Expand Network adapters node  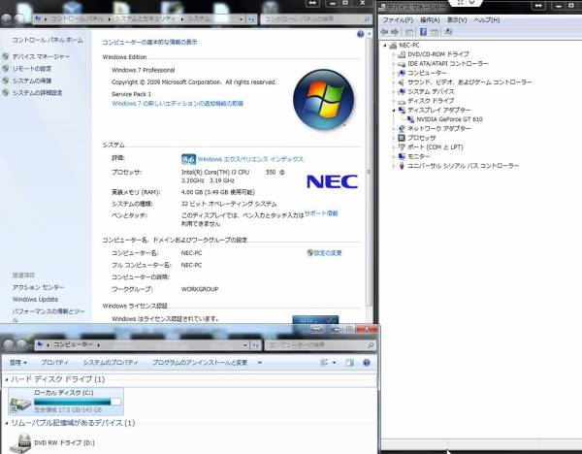394,129
